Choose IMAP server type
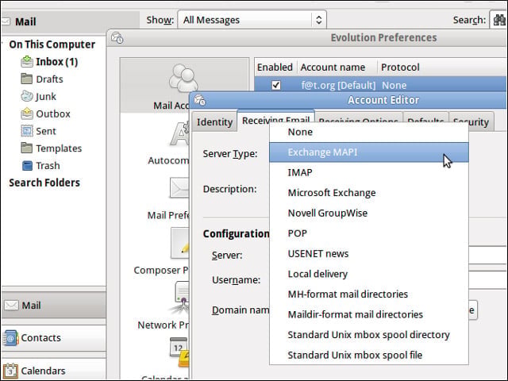The image size is (508, 381). tap(368, 172)
